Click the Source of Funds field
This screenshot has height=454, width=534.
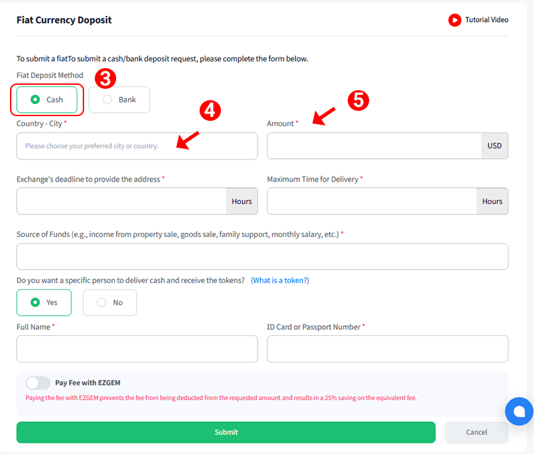point(262,256)
